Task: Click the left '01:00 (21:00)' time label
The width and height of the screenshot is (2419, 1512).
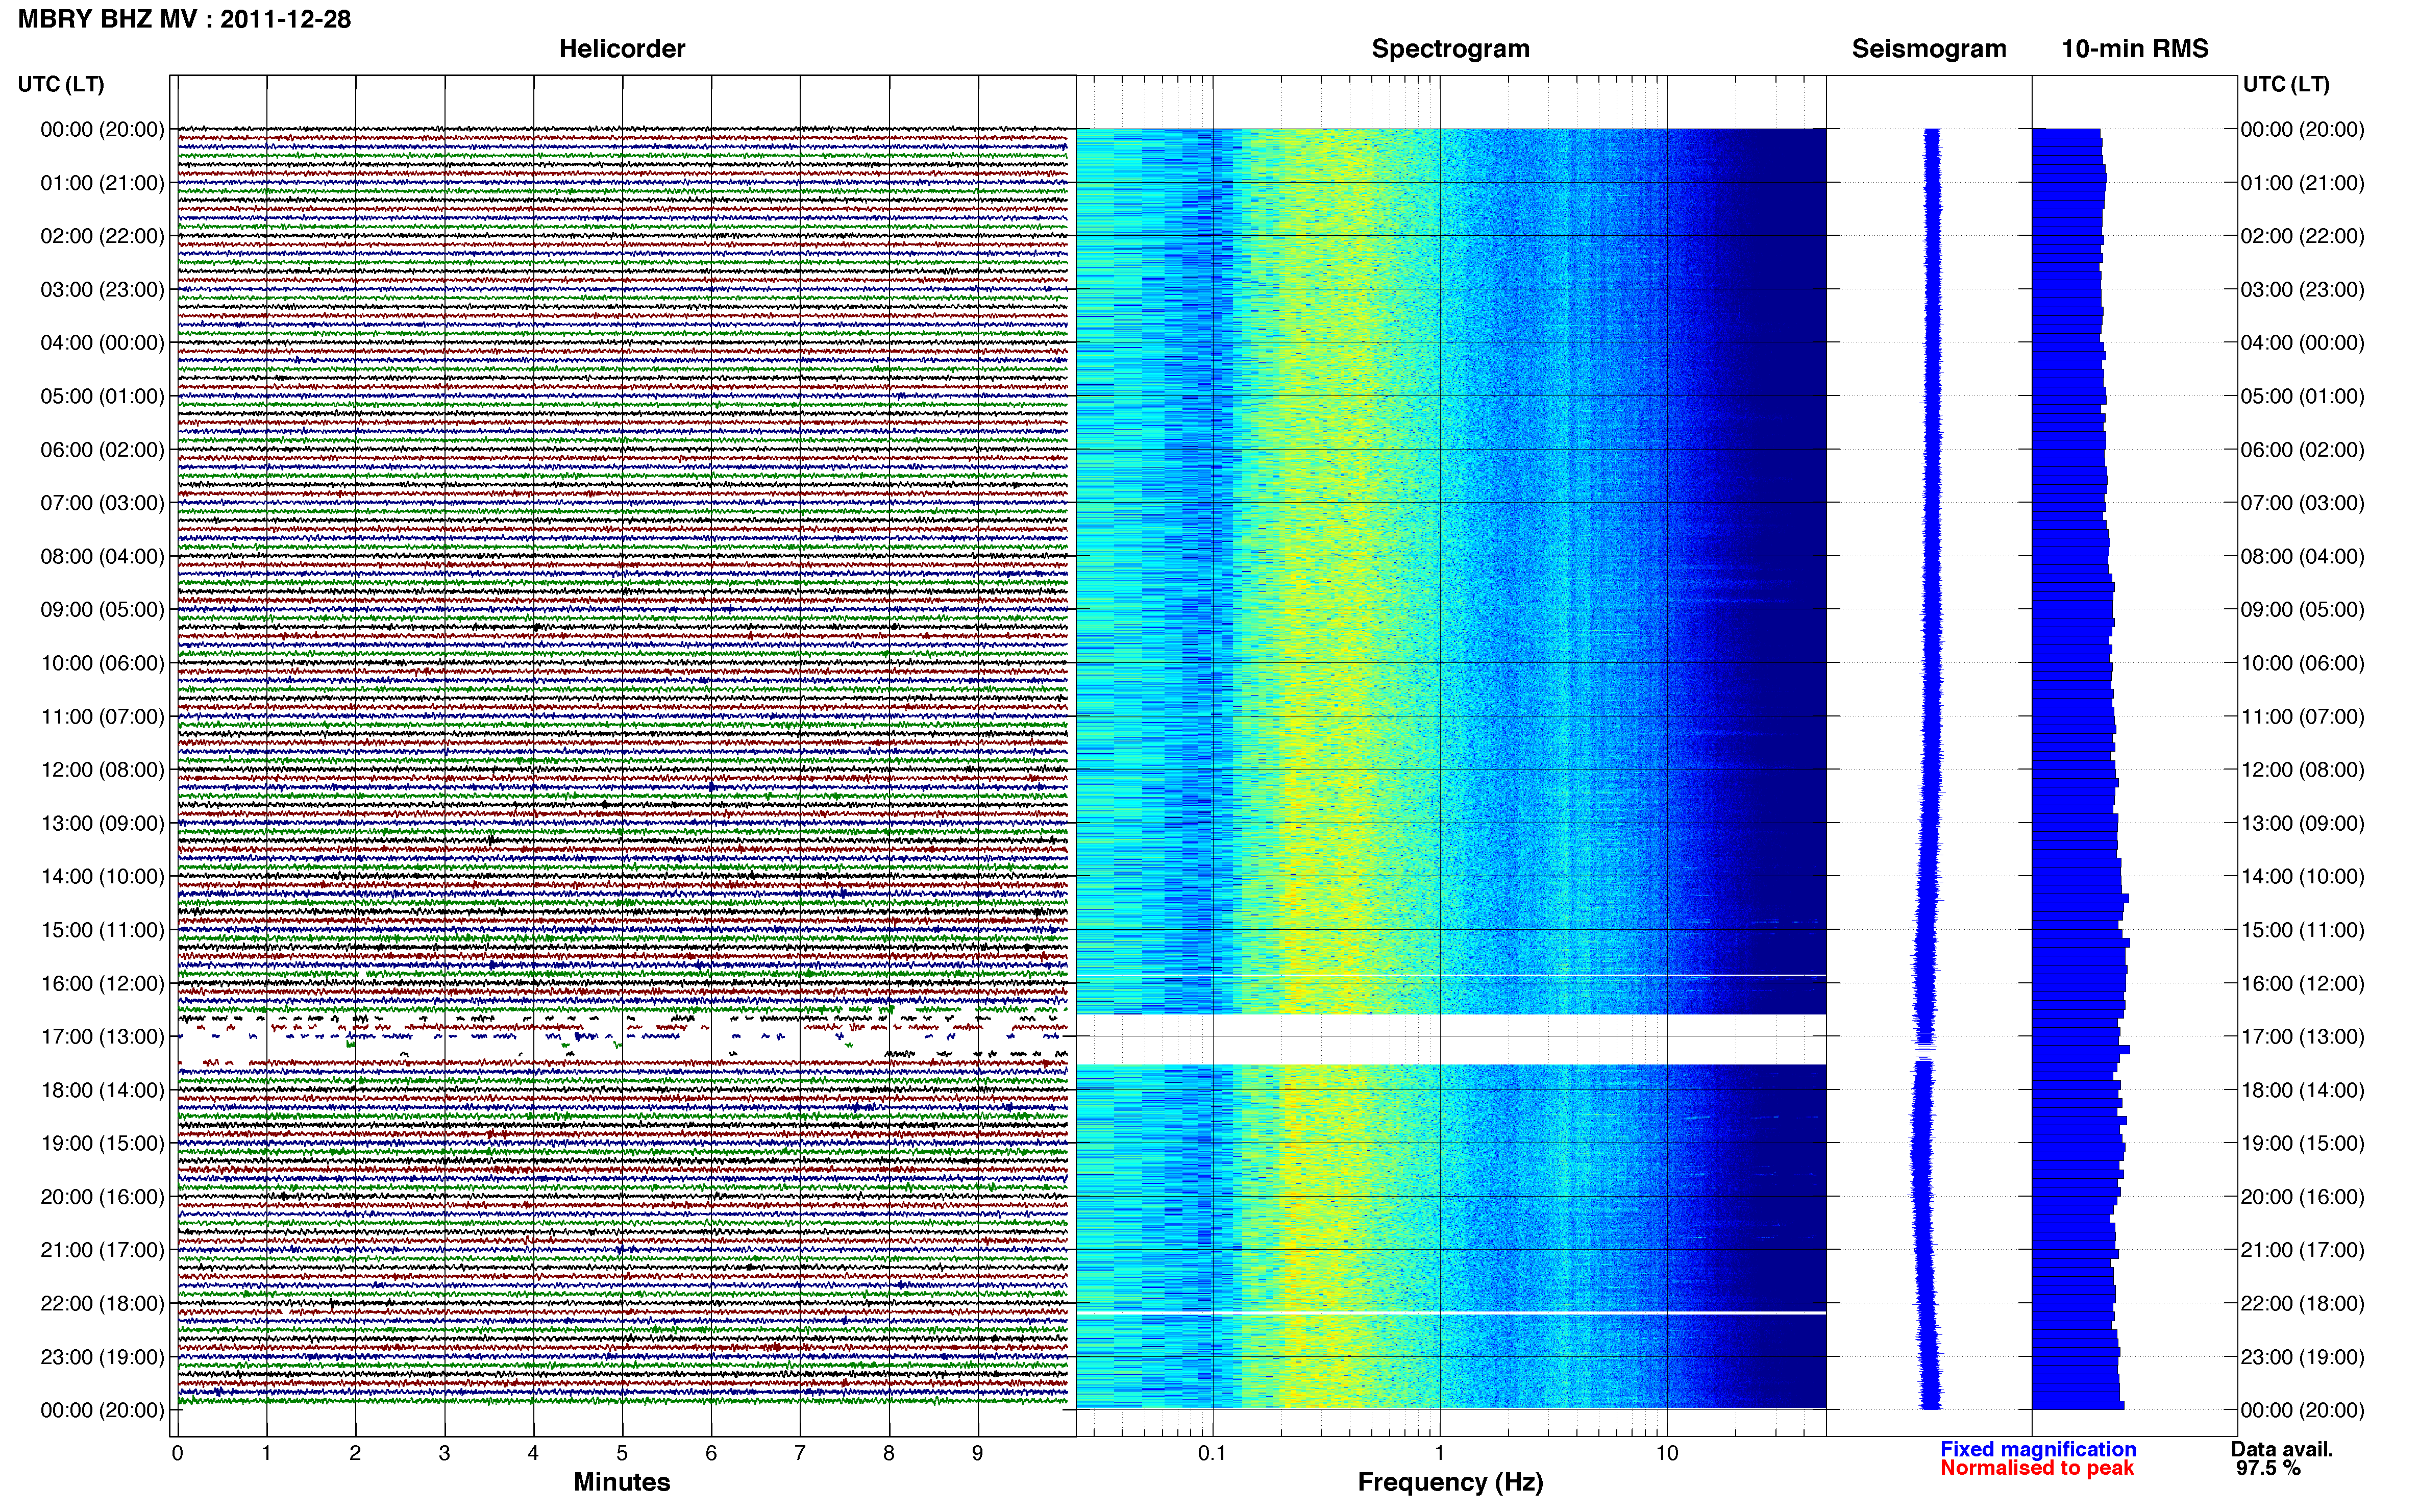Action: 102,183
